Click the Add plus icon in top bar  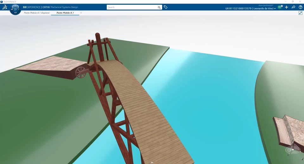point(287,7)
